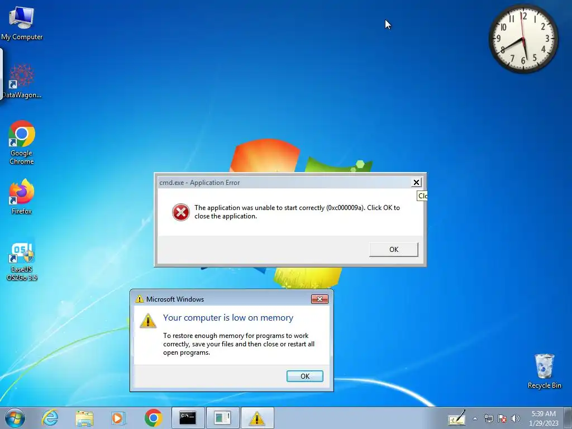Switch to Chrome on the taskbar

[x=153, y=418]
